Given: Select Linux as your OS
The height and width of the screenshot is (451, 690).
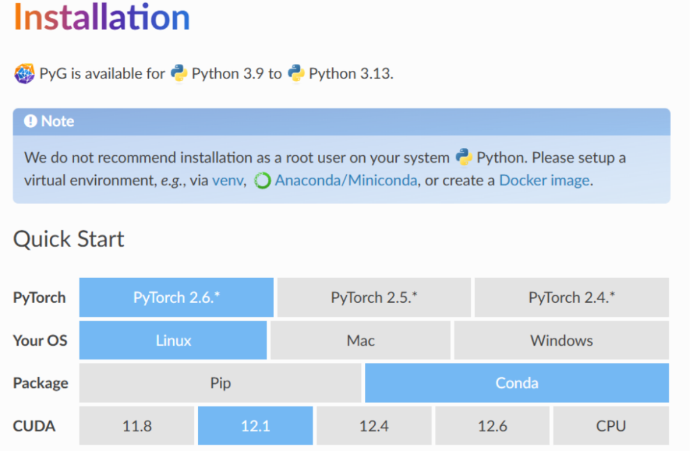Looking at the screenshot, I should click(x=173, y=340).
